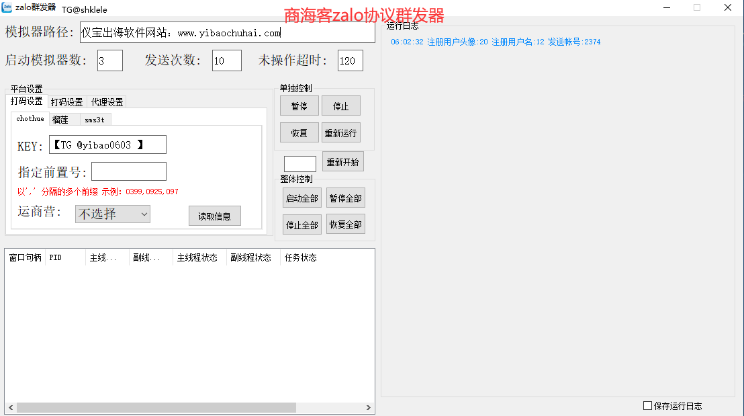Image resolution: width=744 pixels, height=416 pixels.
Task: Stop everything with 停止全部
Action: 301,224
